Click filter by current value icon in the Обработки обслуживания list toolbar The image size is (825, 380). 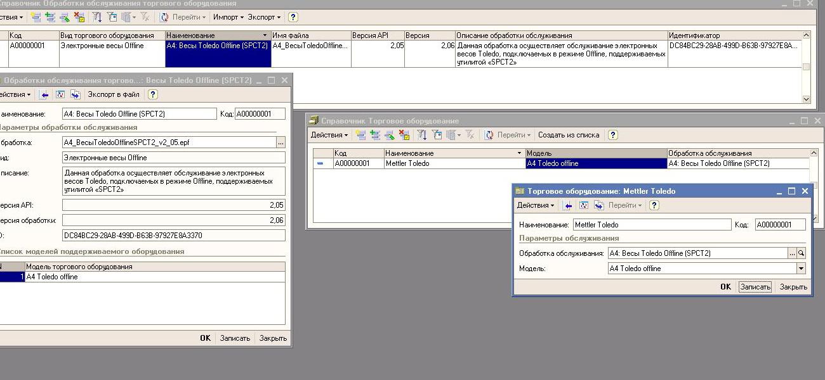pos(112,17)
